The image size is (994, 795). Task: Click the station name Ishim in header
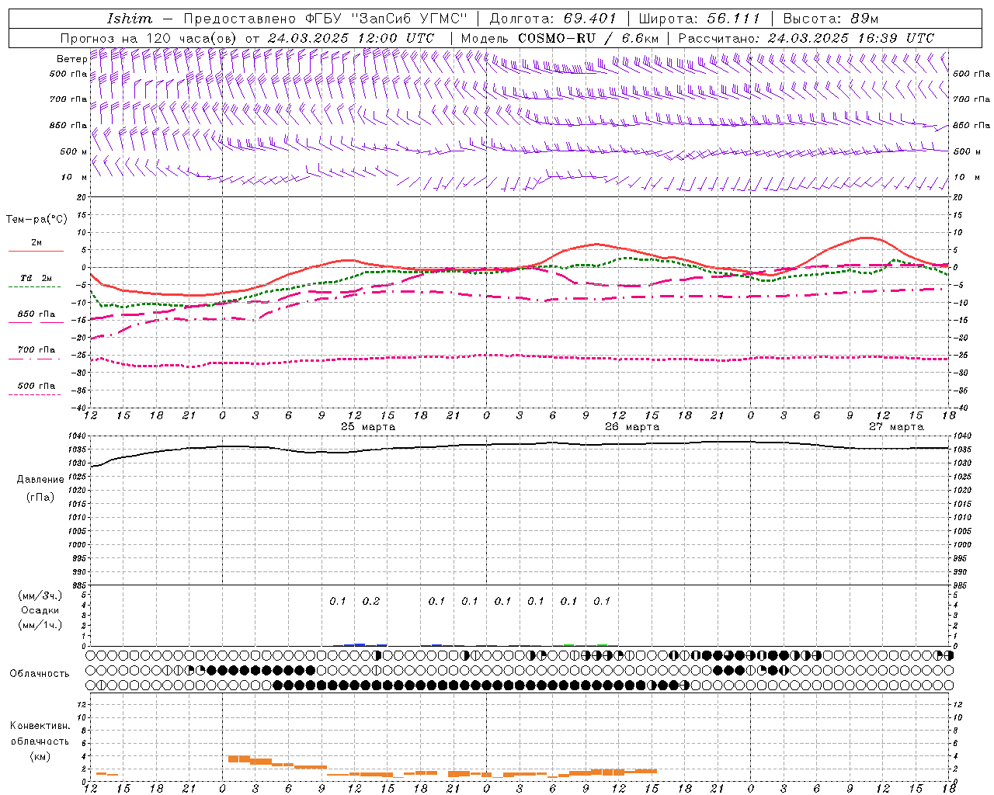coord(130,19)
